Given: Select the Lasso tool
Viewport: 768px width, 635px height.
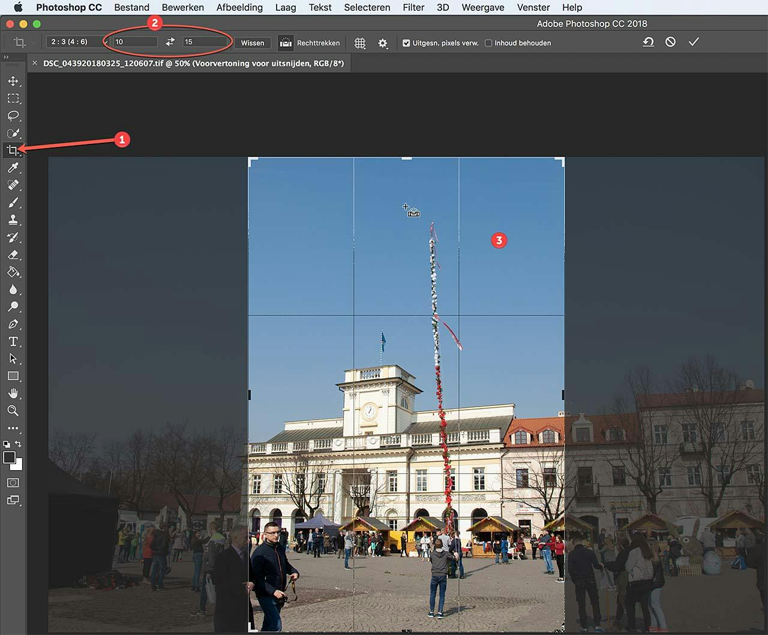Looking at the screenshot, I should pos(13,116).
